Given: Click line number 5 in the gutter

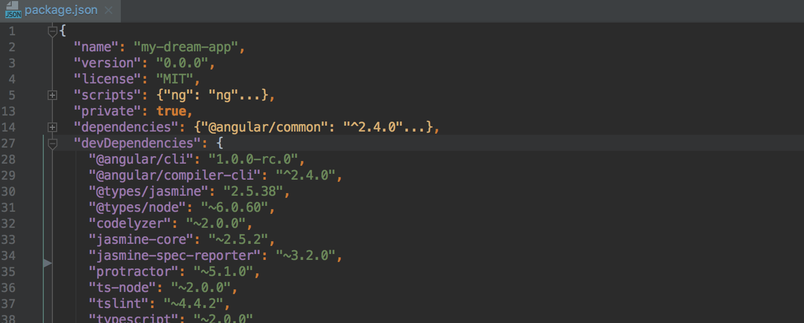Looking at the screenshot, I should click(x=12, y=95).
